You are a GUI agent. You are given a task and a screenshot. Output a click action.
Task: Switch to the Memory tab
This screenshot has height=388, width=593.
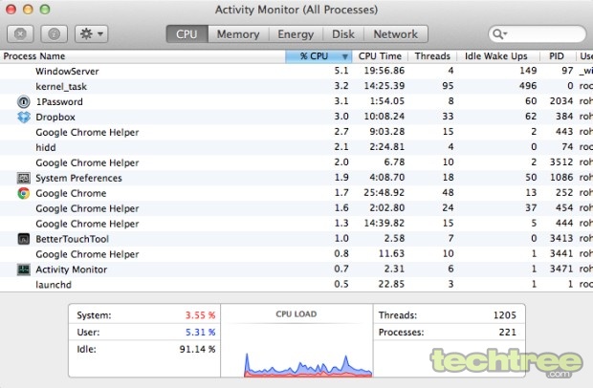click(238, 34)
